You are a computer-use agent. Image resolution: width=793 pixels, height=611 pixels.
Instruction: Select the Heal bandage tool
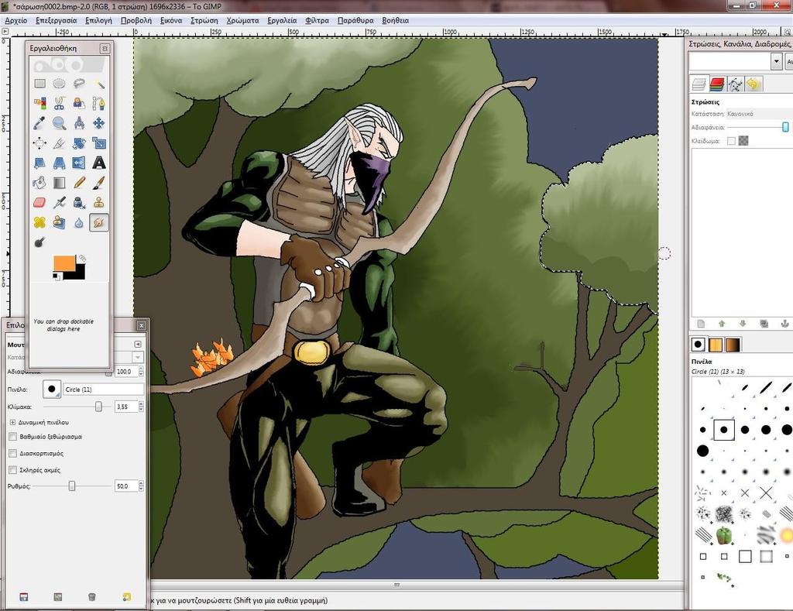[40, 222]
